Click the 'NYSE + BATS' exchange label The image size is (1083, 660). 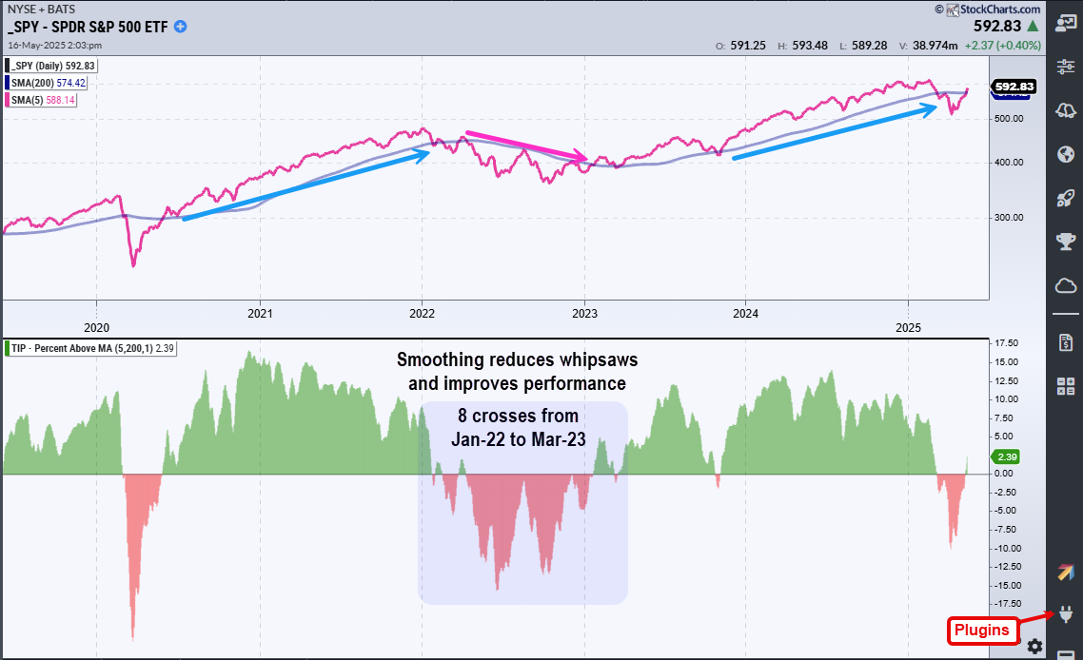[x=42, y=9]
